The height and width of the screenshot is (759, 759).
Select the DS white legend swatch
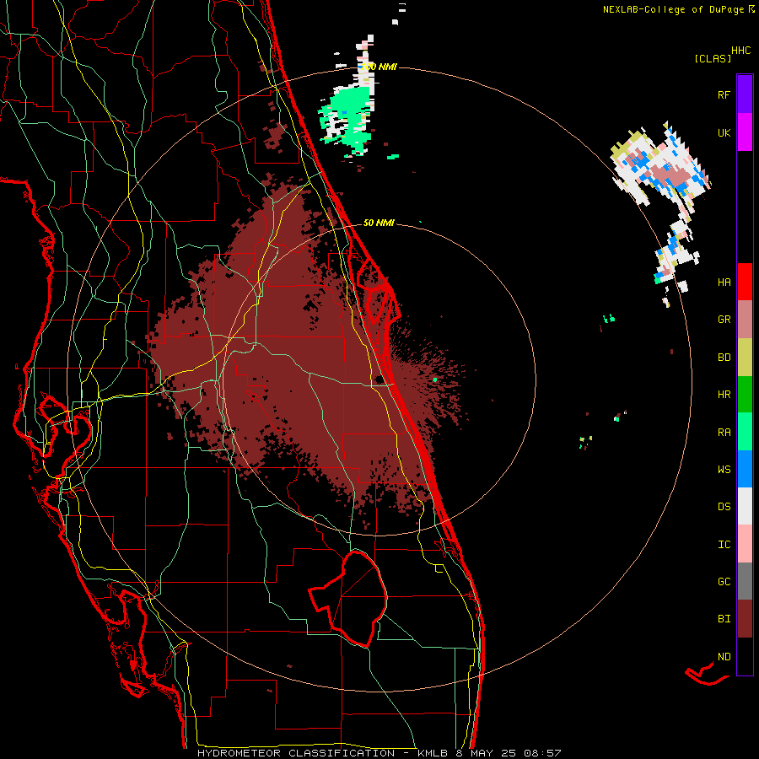745,506
